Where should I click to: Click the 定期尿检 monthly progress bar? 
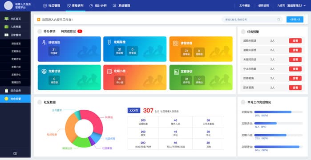tap(278, 112)
